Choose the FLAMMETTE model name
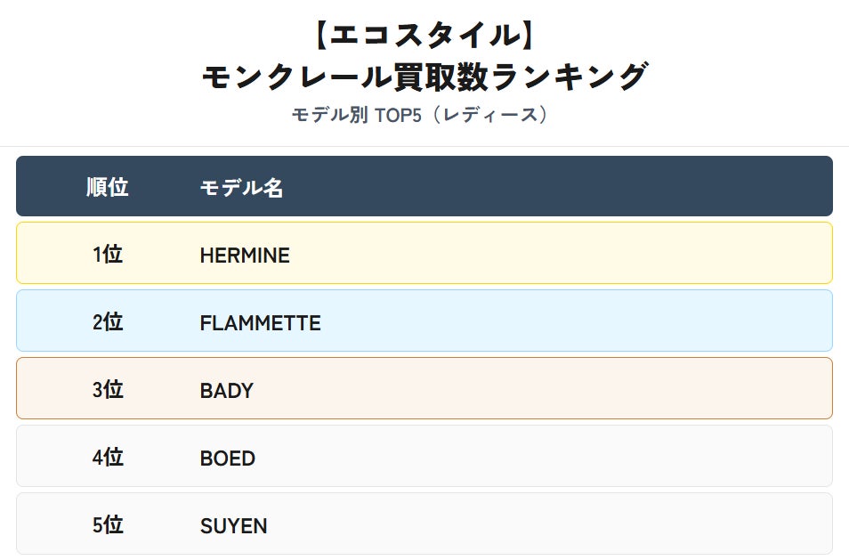The height and width of the screenshot is (560, 849). (x=260, y=323)
